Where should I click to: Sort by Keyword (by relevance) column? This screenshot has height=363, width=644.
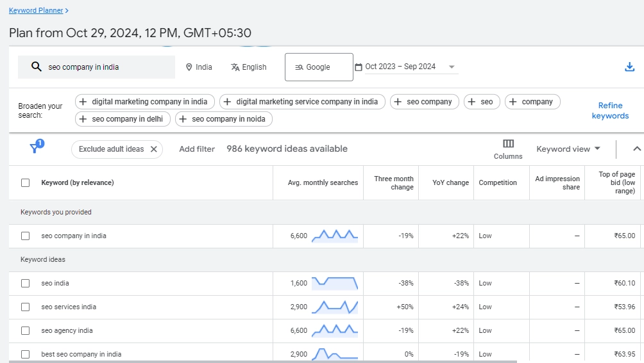coord(78,182)
